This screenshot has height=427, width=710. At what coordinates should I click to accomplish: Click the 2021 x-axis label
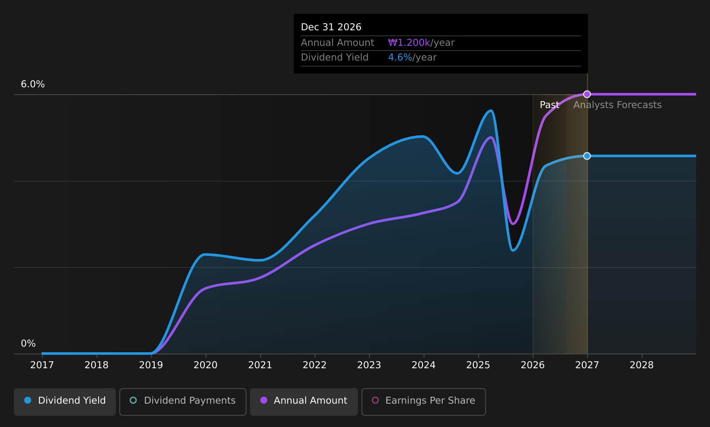coord(260,365)
